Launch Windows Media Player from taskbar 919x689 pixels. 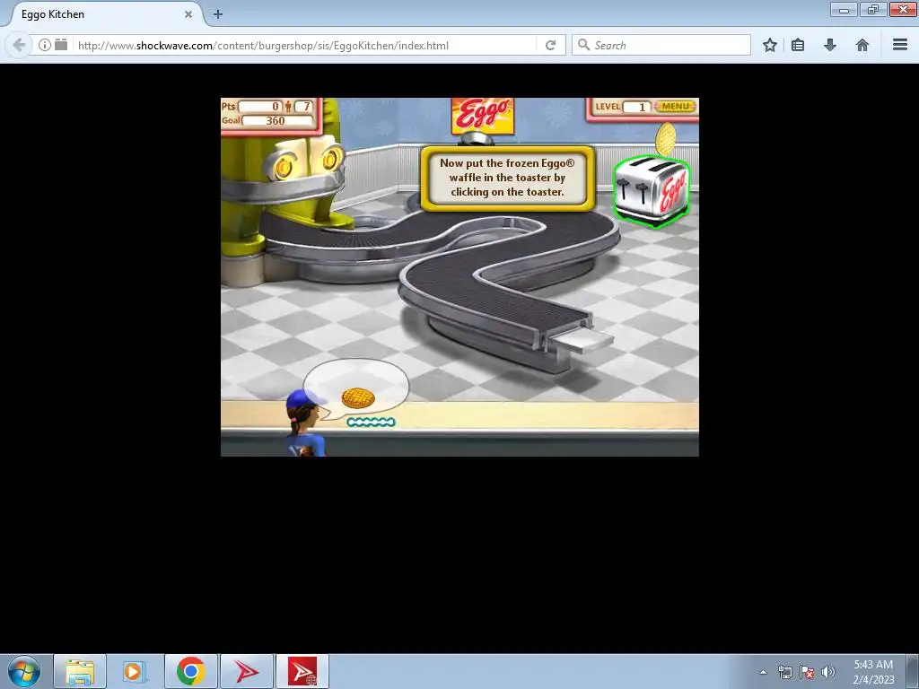[x=134, y=671]
